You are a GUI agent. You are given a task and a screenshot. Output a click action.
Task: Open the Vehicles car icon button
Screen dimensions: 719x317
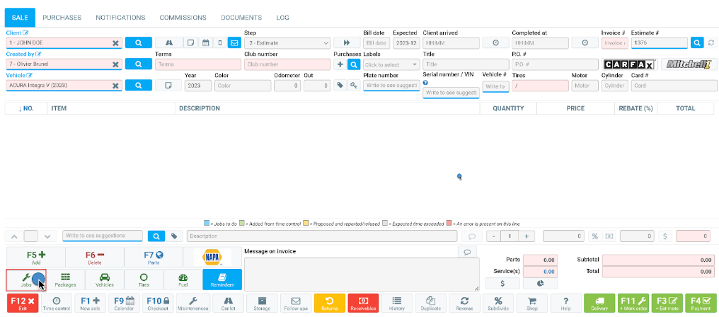point(104,279)
